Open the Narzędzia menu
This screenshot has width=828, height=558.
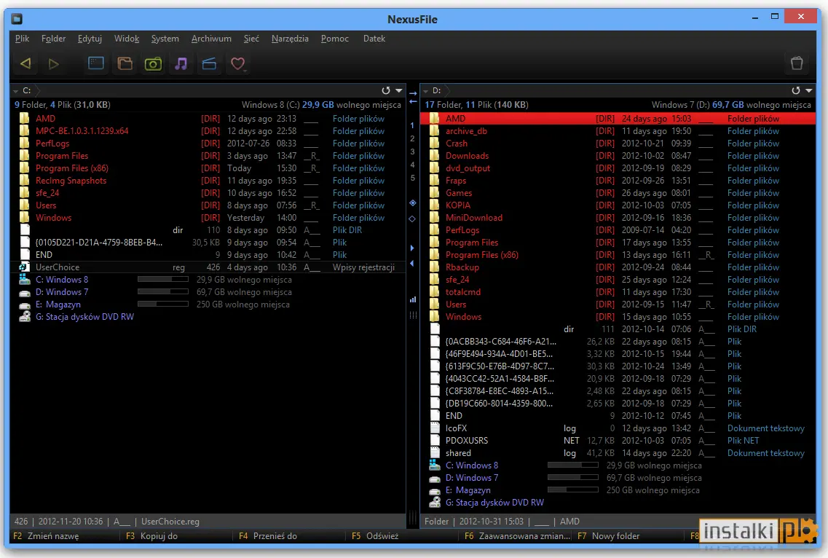point(290,39)
